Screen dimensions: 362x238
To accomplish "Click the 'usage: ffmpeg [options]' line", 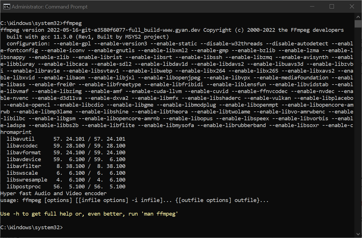I will tap(135, 200).
